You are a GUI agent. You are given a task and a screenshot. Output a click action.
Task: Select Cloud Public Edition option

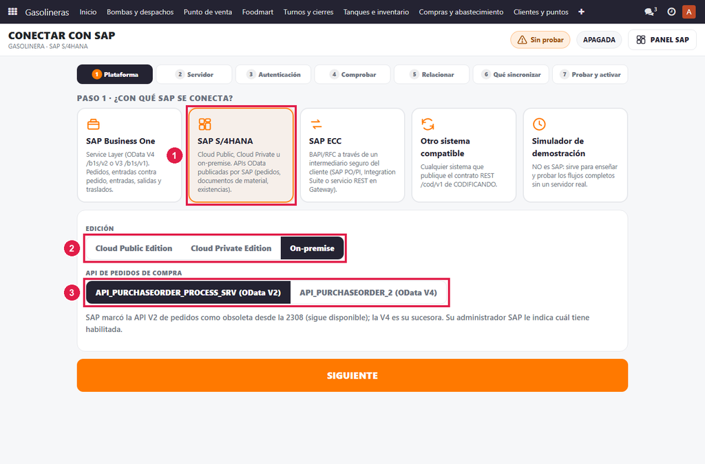(134, 248)
